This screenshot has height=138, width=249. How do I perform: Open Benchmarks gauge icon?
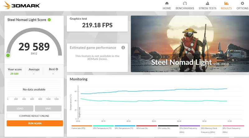185,3
